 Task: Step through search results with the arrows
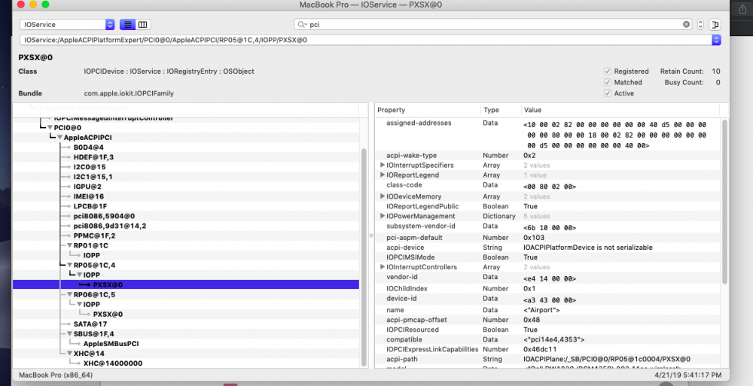700,25
